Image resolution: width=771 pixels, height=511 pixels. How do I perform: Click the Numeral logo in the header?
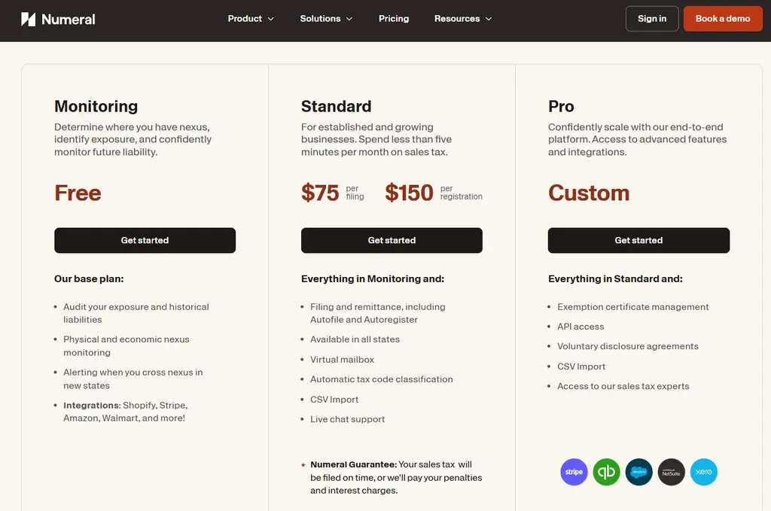58,19
